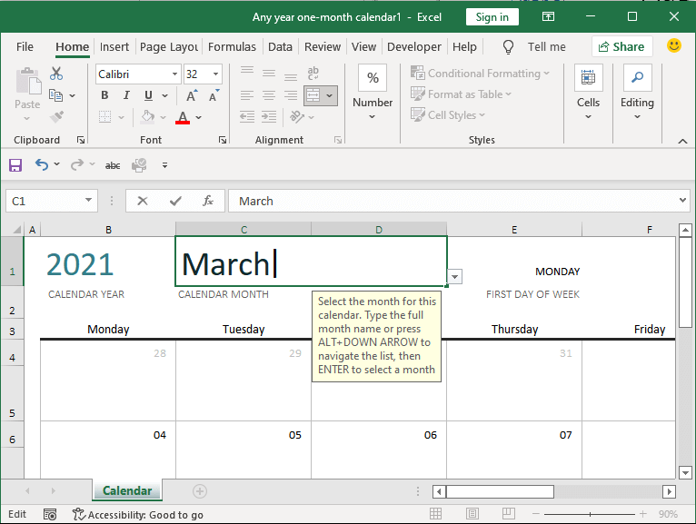This screenshot has width=696, height=524.
Task: Confirm the entry with the checkmark icon
Action: tap(175, 201)
